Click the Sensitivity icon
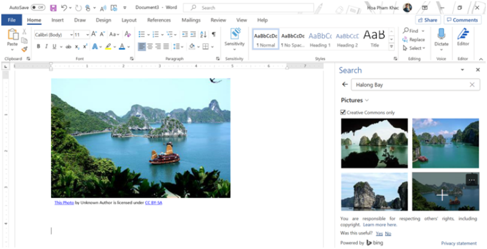 pos(234,37)
